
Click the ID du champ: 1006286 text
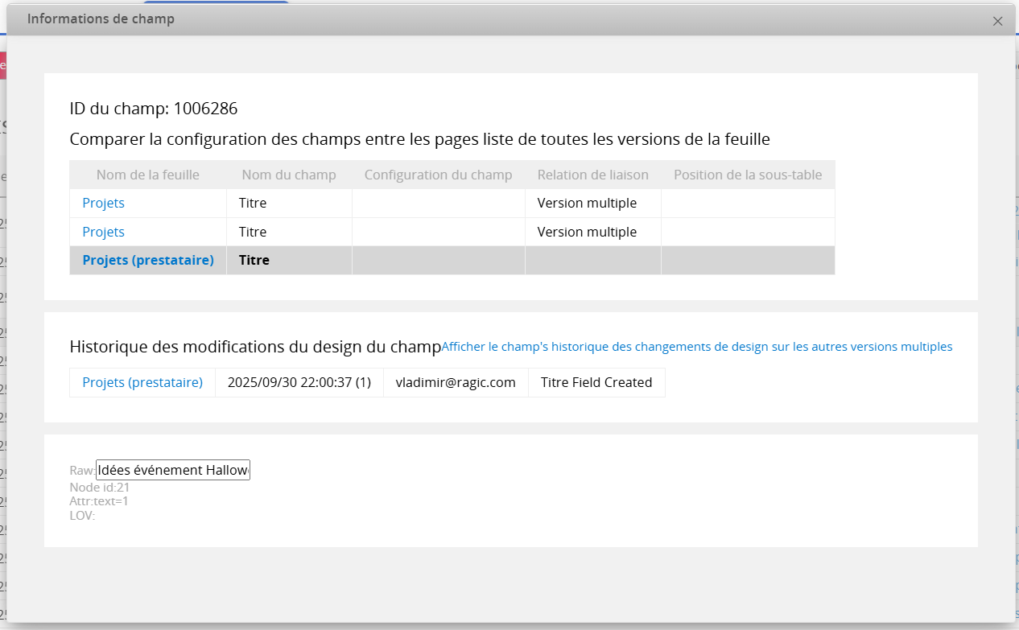[x=154, y=109]
